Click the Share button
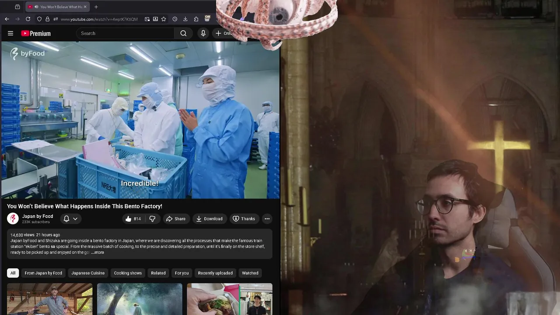Image resolution: width=560 pixels, height=315 pixels. 175,219
